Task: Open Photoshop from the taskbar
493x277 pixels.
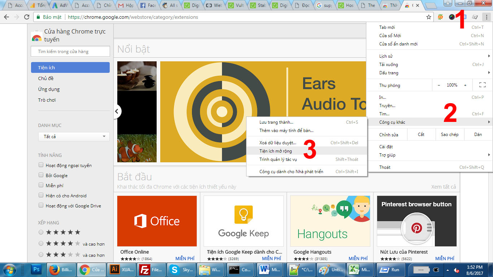Action: [x=36, y=269]
